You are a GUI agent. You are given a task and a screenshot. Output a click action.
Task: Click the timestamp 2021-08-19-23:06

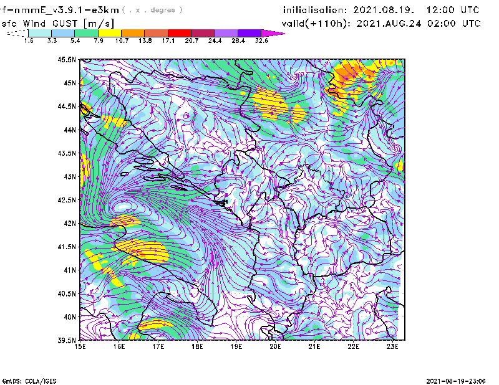click(456, 381)
